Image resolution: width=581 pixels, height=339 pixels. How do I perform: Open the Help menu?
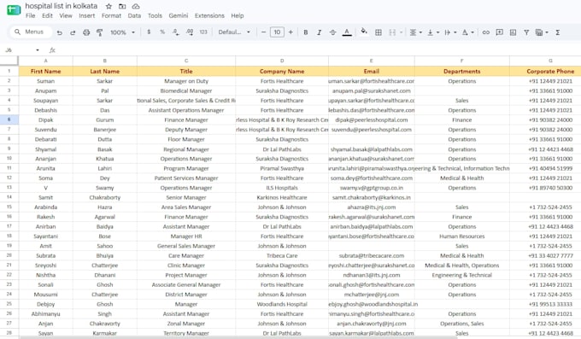(x=238, y=15)
